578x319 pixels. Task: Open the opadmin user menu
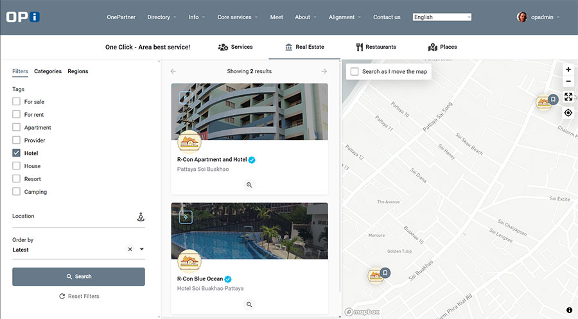[x=538, y=17]
